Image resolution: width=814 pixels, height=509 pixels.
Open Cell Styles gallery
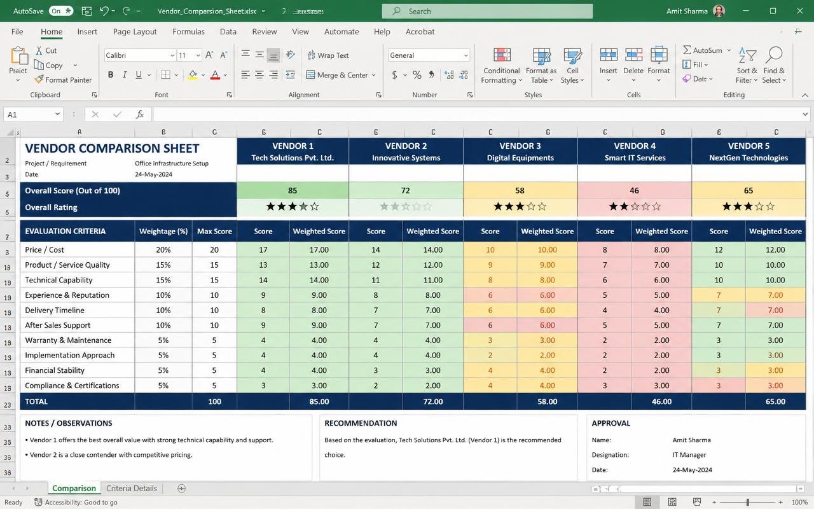[x=572, y=66]
